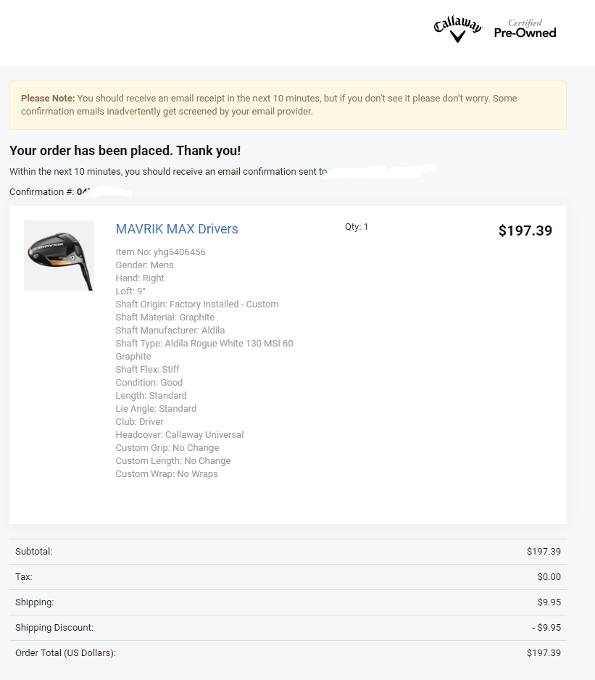595x680 pixels.
Task: Click the Subtotal row label
Action: (x=34, y=552)
